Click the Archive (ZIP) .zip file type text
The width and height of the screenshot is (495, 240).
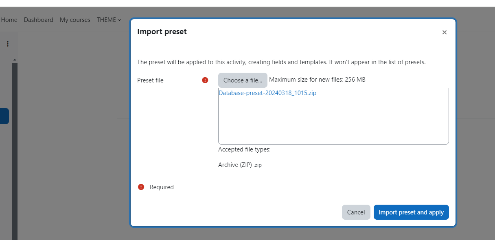[240, 165]
